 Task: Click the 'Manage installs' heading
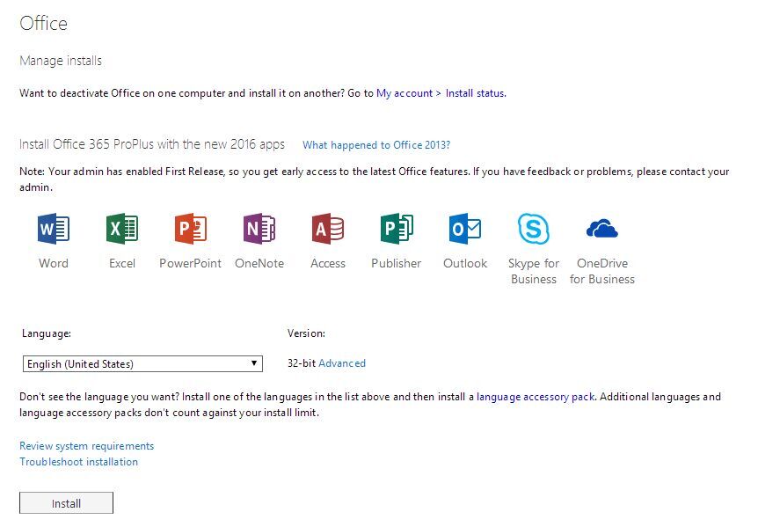[x=61, y=61]
